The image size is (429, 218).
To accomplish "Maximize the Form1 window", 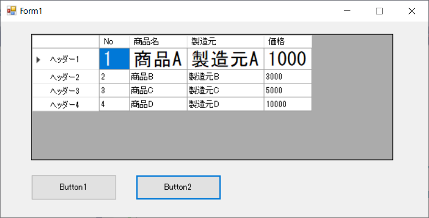I will pyautogui.click(x=379, y=11).
